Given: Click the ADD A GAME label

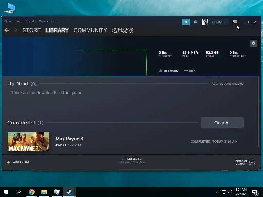Looking at the screenshot, I should [22, 162].
